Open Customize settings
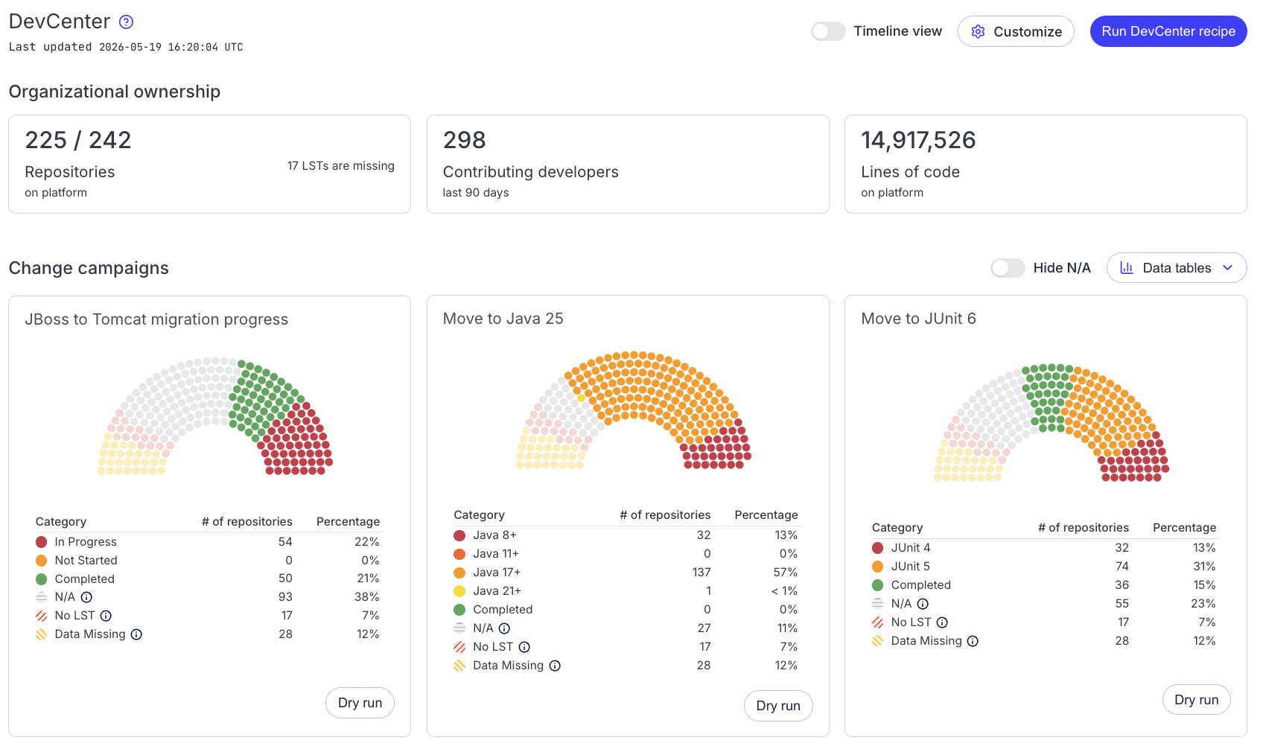The width and height of the screenshot is (1263, 749). point(1016,31)
